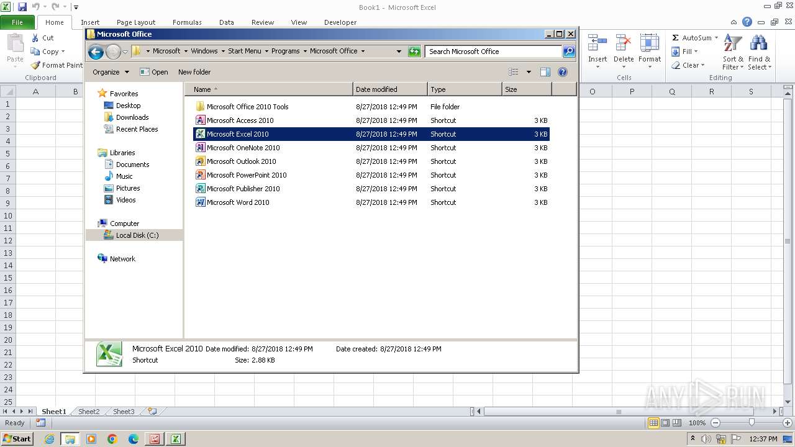Click the Save icon in Excel quick access toolbar
Image resolution: width=795 pixels, height=447 pixels.
coord(22,7)
